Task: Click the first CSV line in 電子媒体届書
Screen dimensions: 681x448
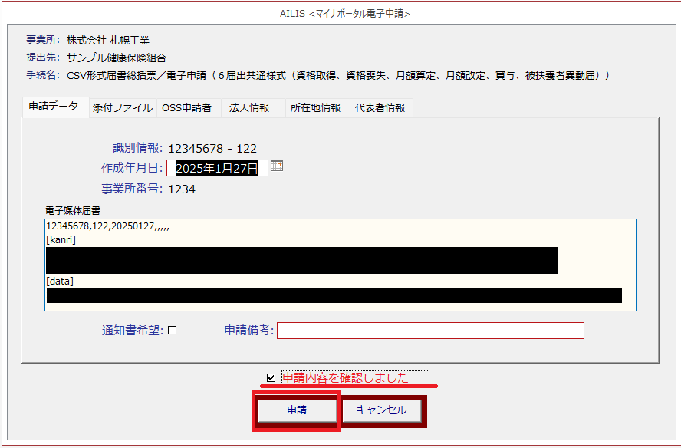Action: 107,227
